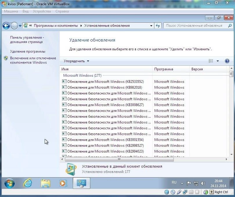Open the Вид menu
The height and width of the screenshot is (197, 235).
tap(26, 11)
